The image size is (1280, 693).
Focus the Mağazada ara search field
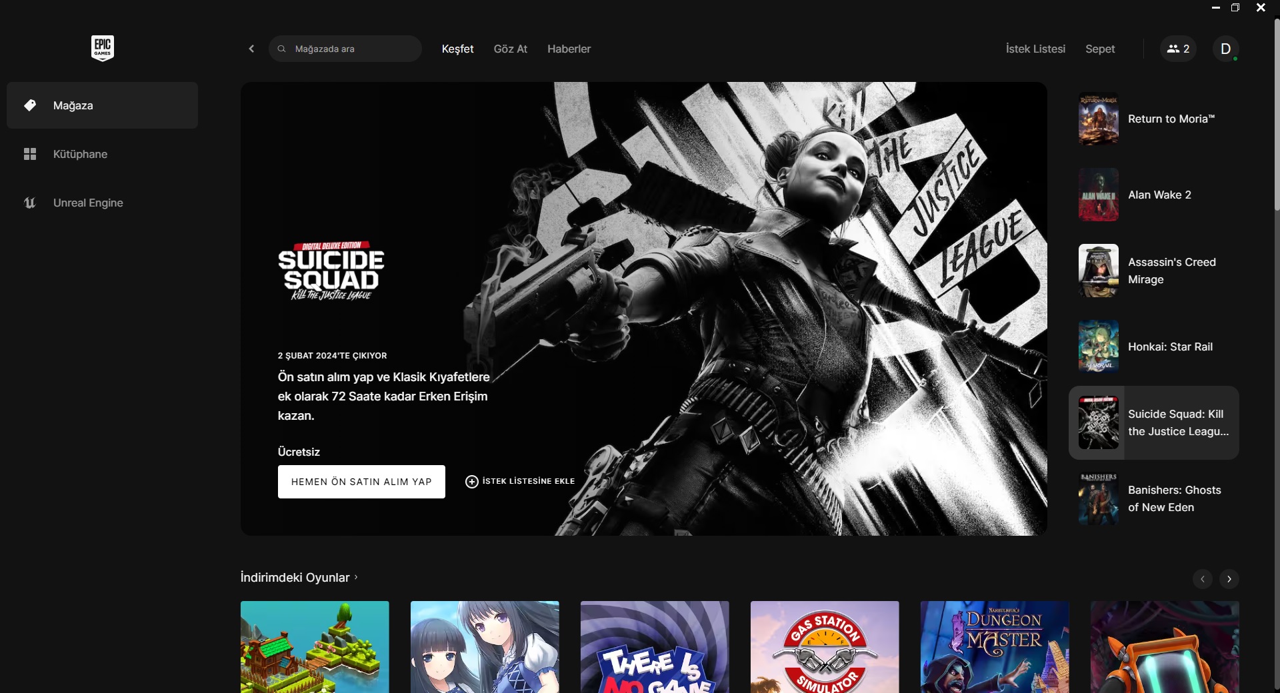(x=345, y=49)
